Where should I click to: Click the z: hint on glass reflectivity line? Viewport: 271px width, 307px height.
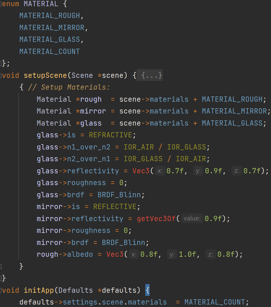pos(237,171)
